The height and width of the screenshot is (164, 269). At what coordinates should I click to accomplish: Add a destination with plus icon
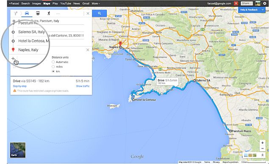click(13, 59)
